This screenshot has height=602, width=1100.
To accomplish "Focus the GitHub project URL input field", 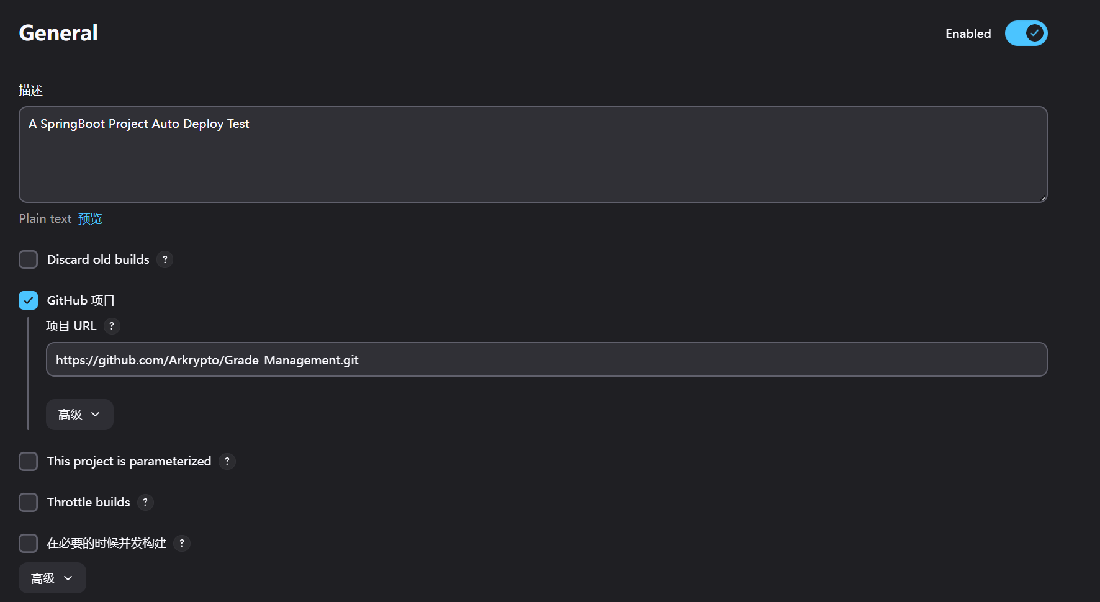I will (x=546, y=360).
